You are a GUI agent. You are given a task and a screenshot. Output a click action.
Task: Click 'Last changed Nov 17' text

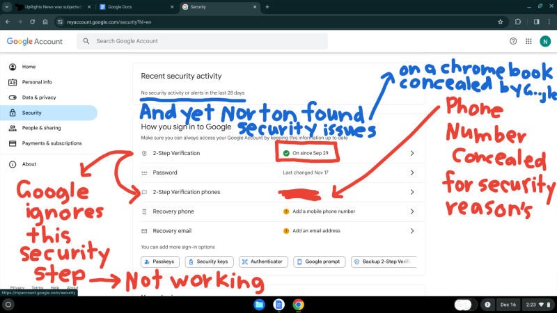point(306,172)
